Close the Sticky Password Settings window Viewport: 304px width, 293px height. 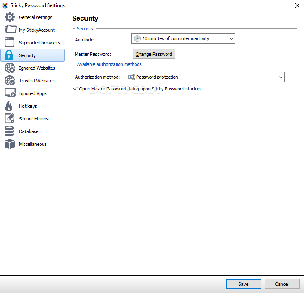point(297,5)
